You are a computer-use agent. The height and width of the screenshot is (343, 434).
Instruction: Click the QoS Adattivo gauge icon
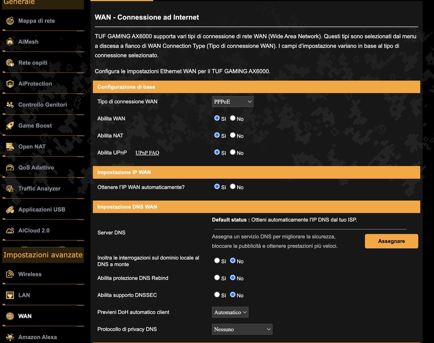10,168
